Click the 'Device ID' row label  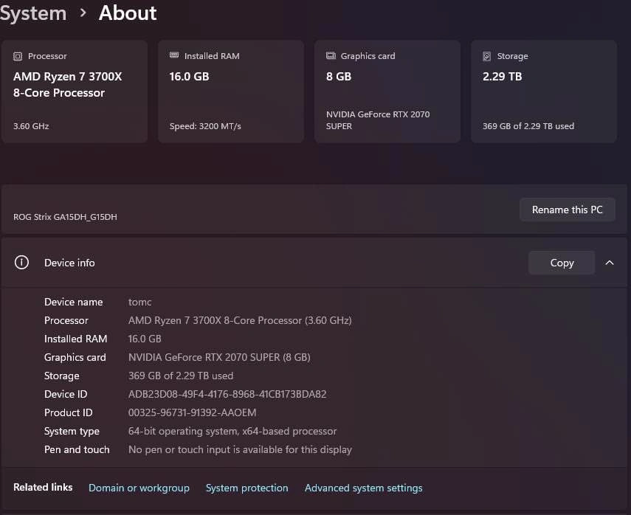[66, 394]
